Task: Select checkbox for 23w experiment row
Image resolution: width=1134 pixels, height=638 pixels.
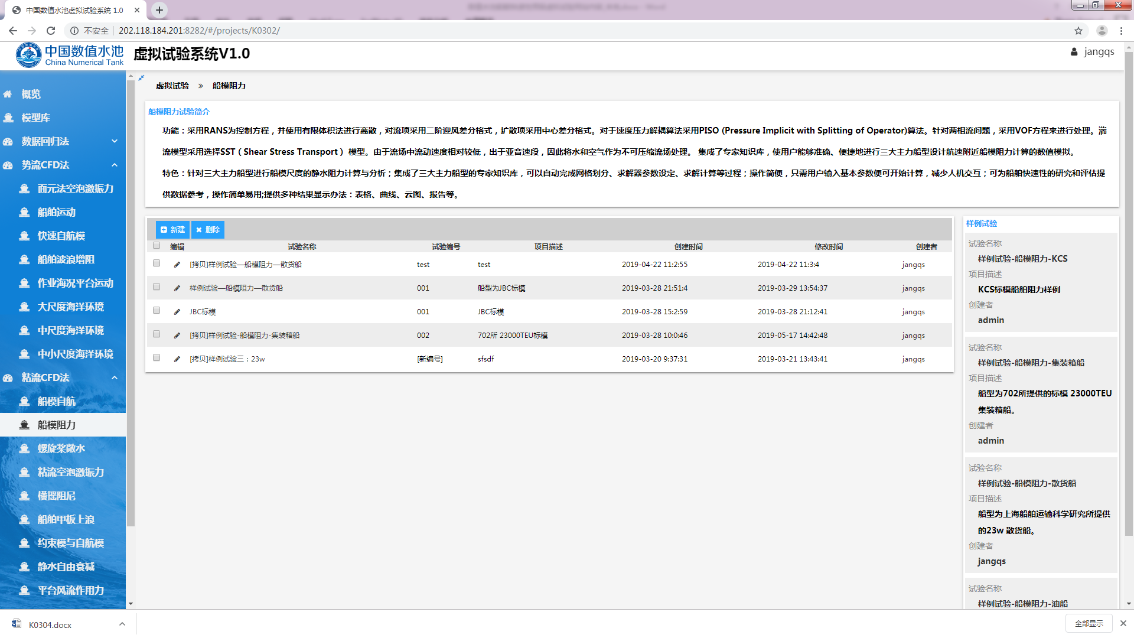Action: (x=157, y=358)
